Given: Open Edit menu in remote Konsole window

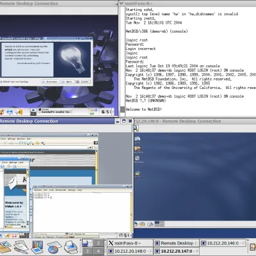Looking at the screenshot, I should tap(45, 190).
